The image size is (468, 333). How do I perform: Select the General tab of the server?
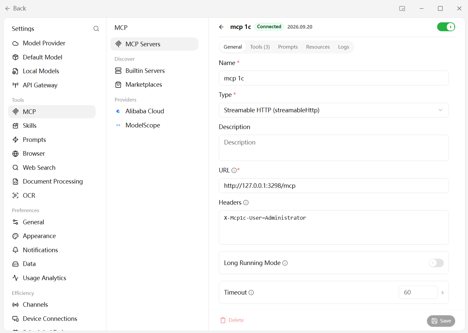click(233, 47)
